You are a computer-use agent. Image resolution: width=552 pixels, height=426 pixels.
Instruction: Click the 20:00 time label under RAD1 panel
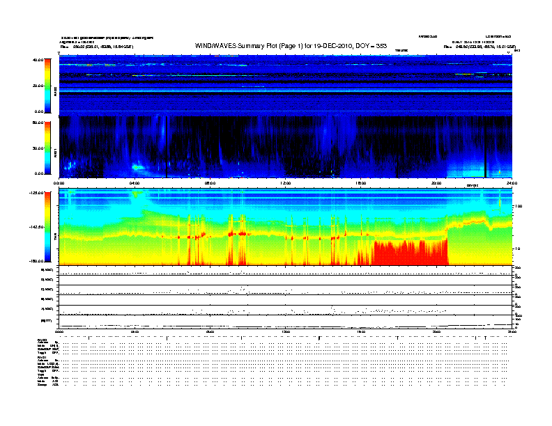436,183
